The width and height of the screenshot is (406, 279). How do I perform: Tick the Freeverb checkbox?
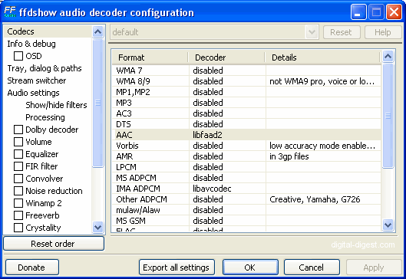point(18,215)
